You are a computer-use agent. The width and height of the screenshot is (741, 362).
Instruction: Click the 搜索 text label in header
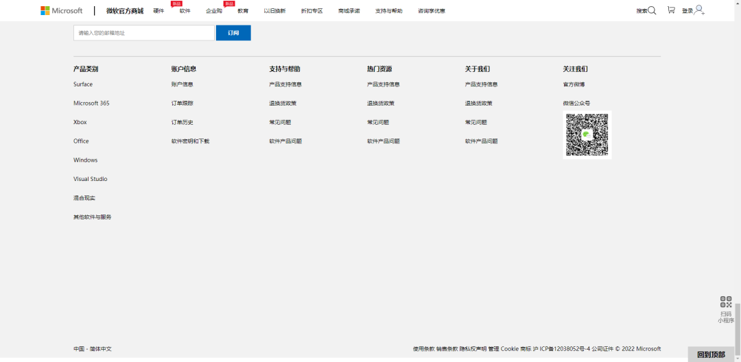[642, 11]
